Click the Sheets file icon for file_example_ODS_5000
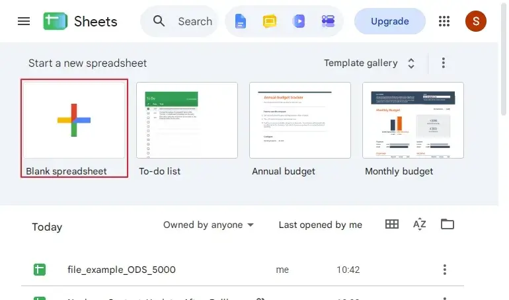Screen dimensions: 509x300 pos(40,270)
